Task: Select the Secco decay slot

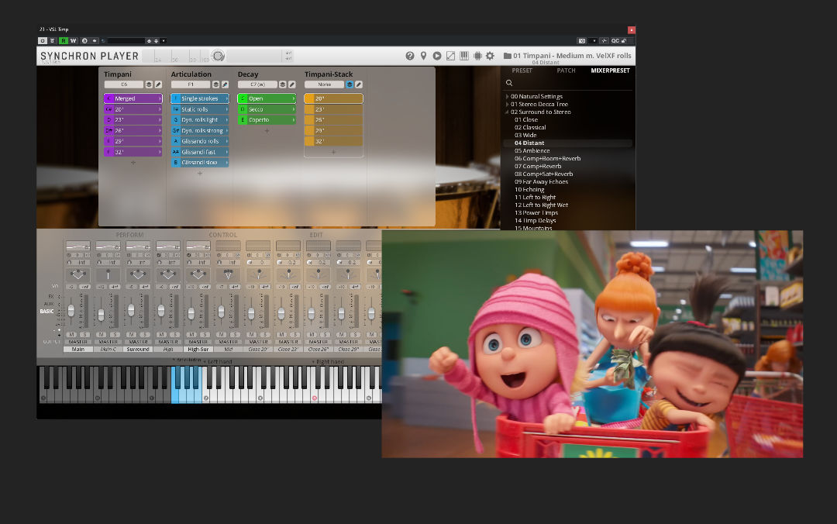Action: [267, 109]
